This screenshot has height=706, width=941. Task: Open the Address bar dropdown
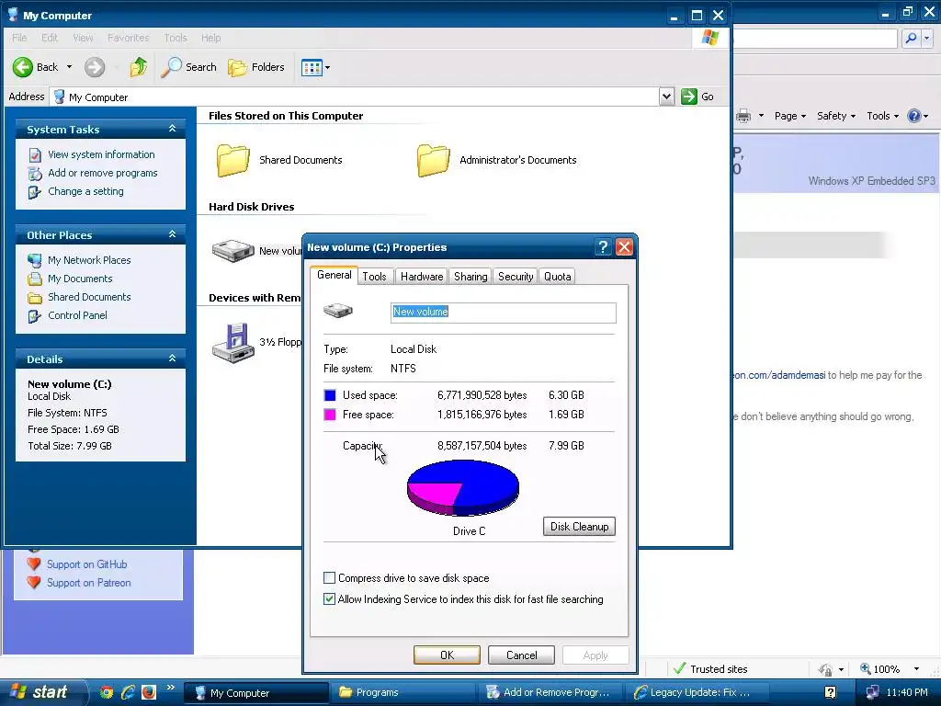666,97
